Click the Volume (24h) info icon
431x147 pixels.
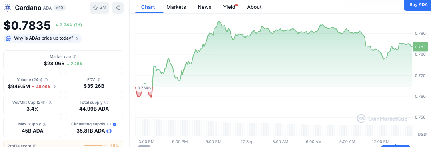click(x=46, y=80)
